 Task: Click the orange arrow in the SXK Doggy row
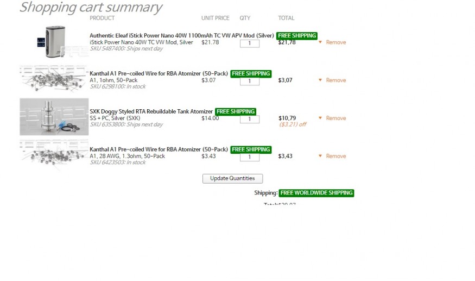pos(320,118)
